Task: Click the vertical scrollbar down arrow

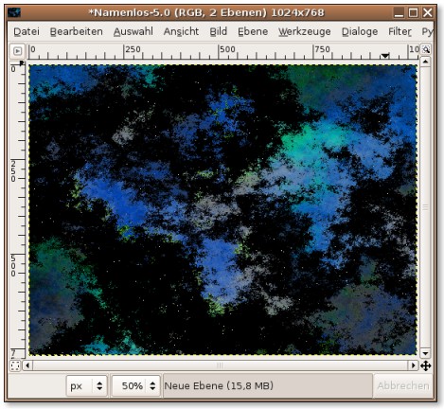Action: pyautogui.click(x=425, y=354)
